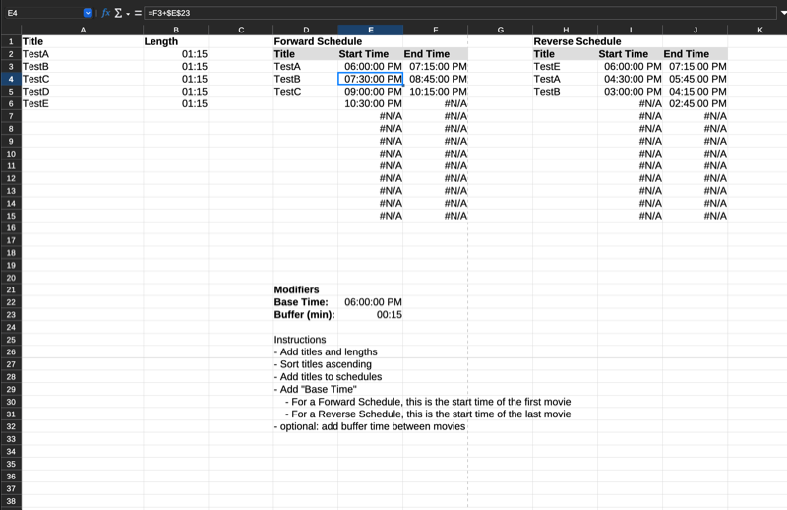Open the Name Box dropdown arrow

(x=88, y=13)
